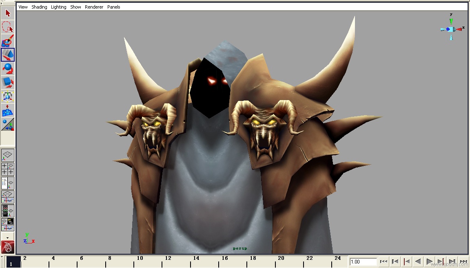Expand the layout options arrow below layouts
This screenshot has height=268, width=470.
coord(8,237)
